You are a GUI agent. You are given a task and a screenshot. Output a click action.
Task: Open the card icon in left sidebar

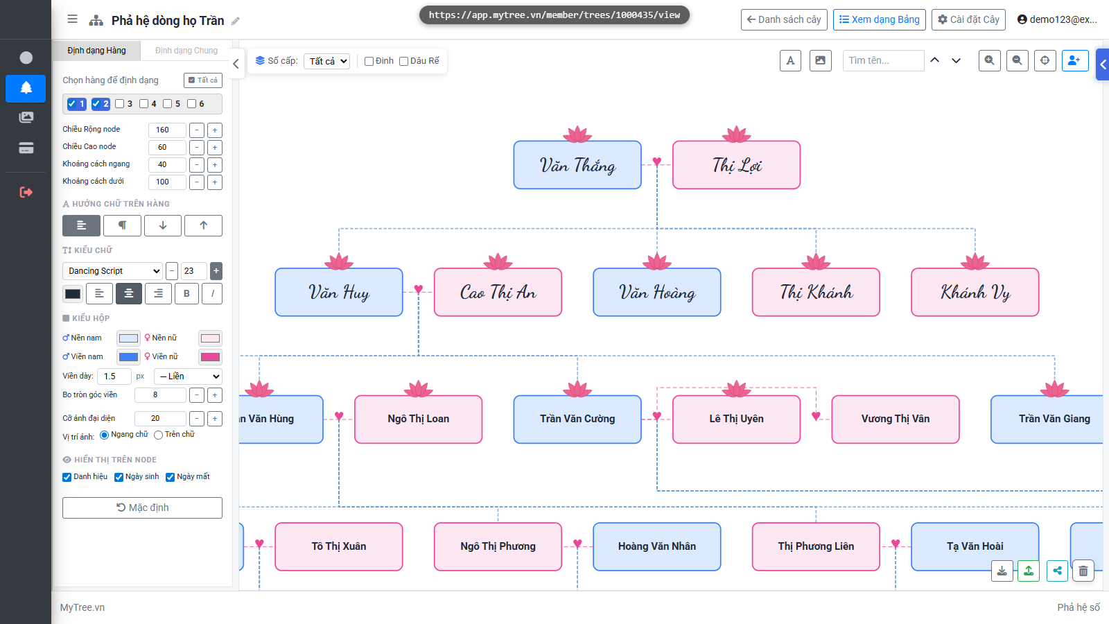[26, 148]
